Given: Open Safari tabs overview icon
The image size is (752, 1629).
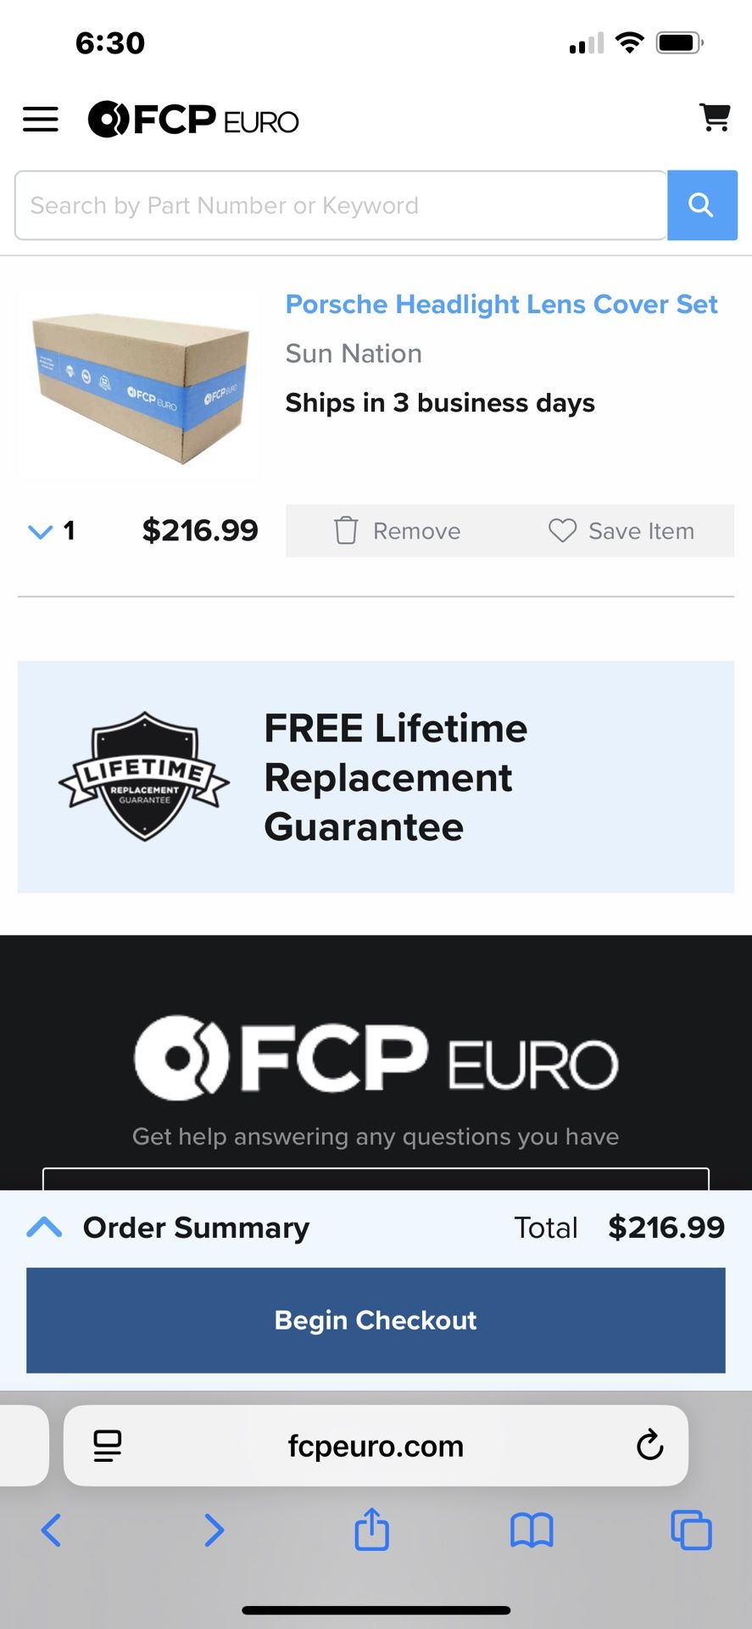Looking at the screenshot, I should point(691,1530).
